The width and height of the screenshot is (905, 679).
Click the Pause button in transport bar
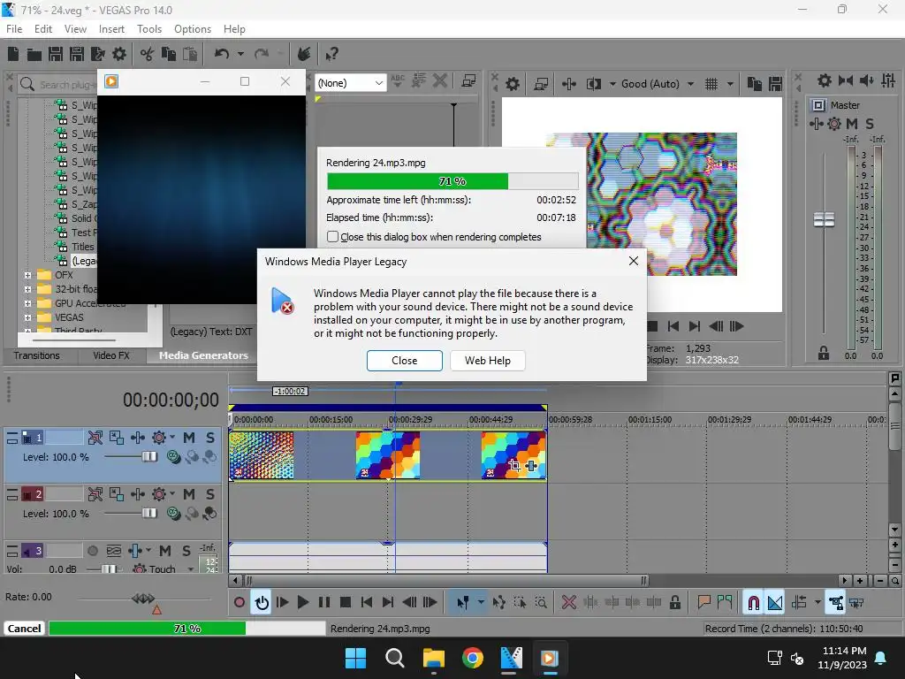coord(324,603)
